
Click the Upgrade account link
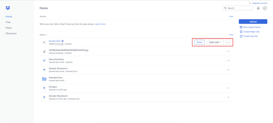pos(260,3)
